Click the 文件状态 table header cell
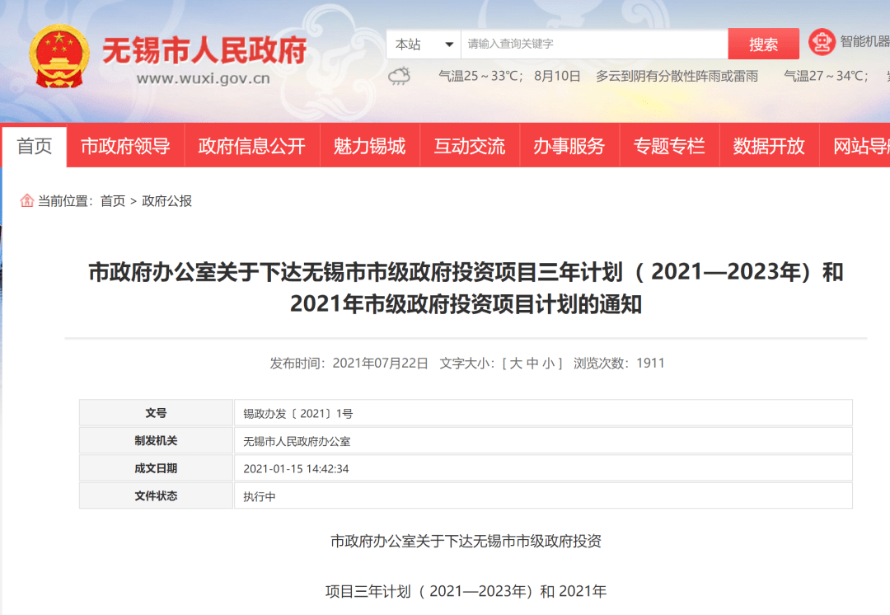This screenshot has width=890, height=615. click(x=156, y=495)
